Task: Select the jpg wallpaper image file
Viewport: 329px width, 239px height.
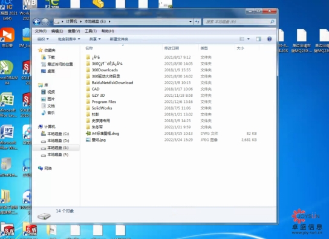Action: click(99, 140)
